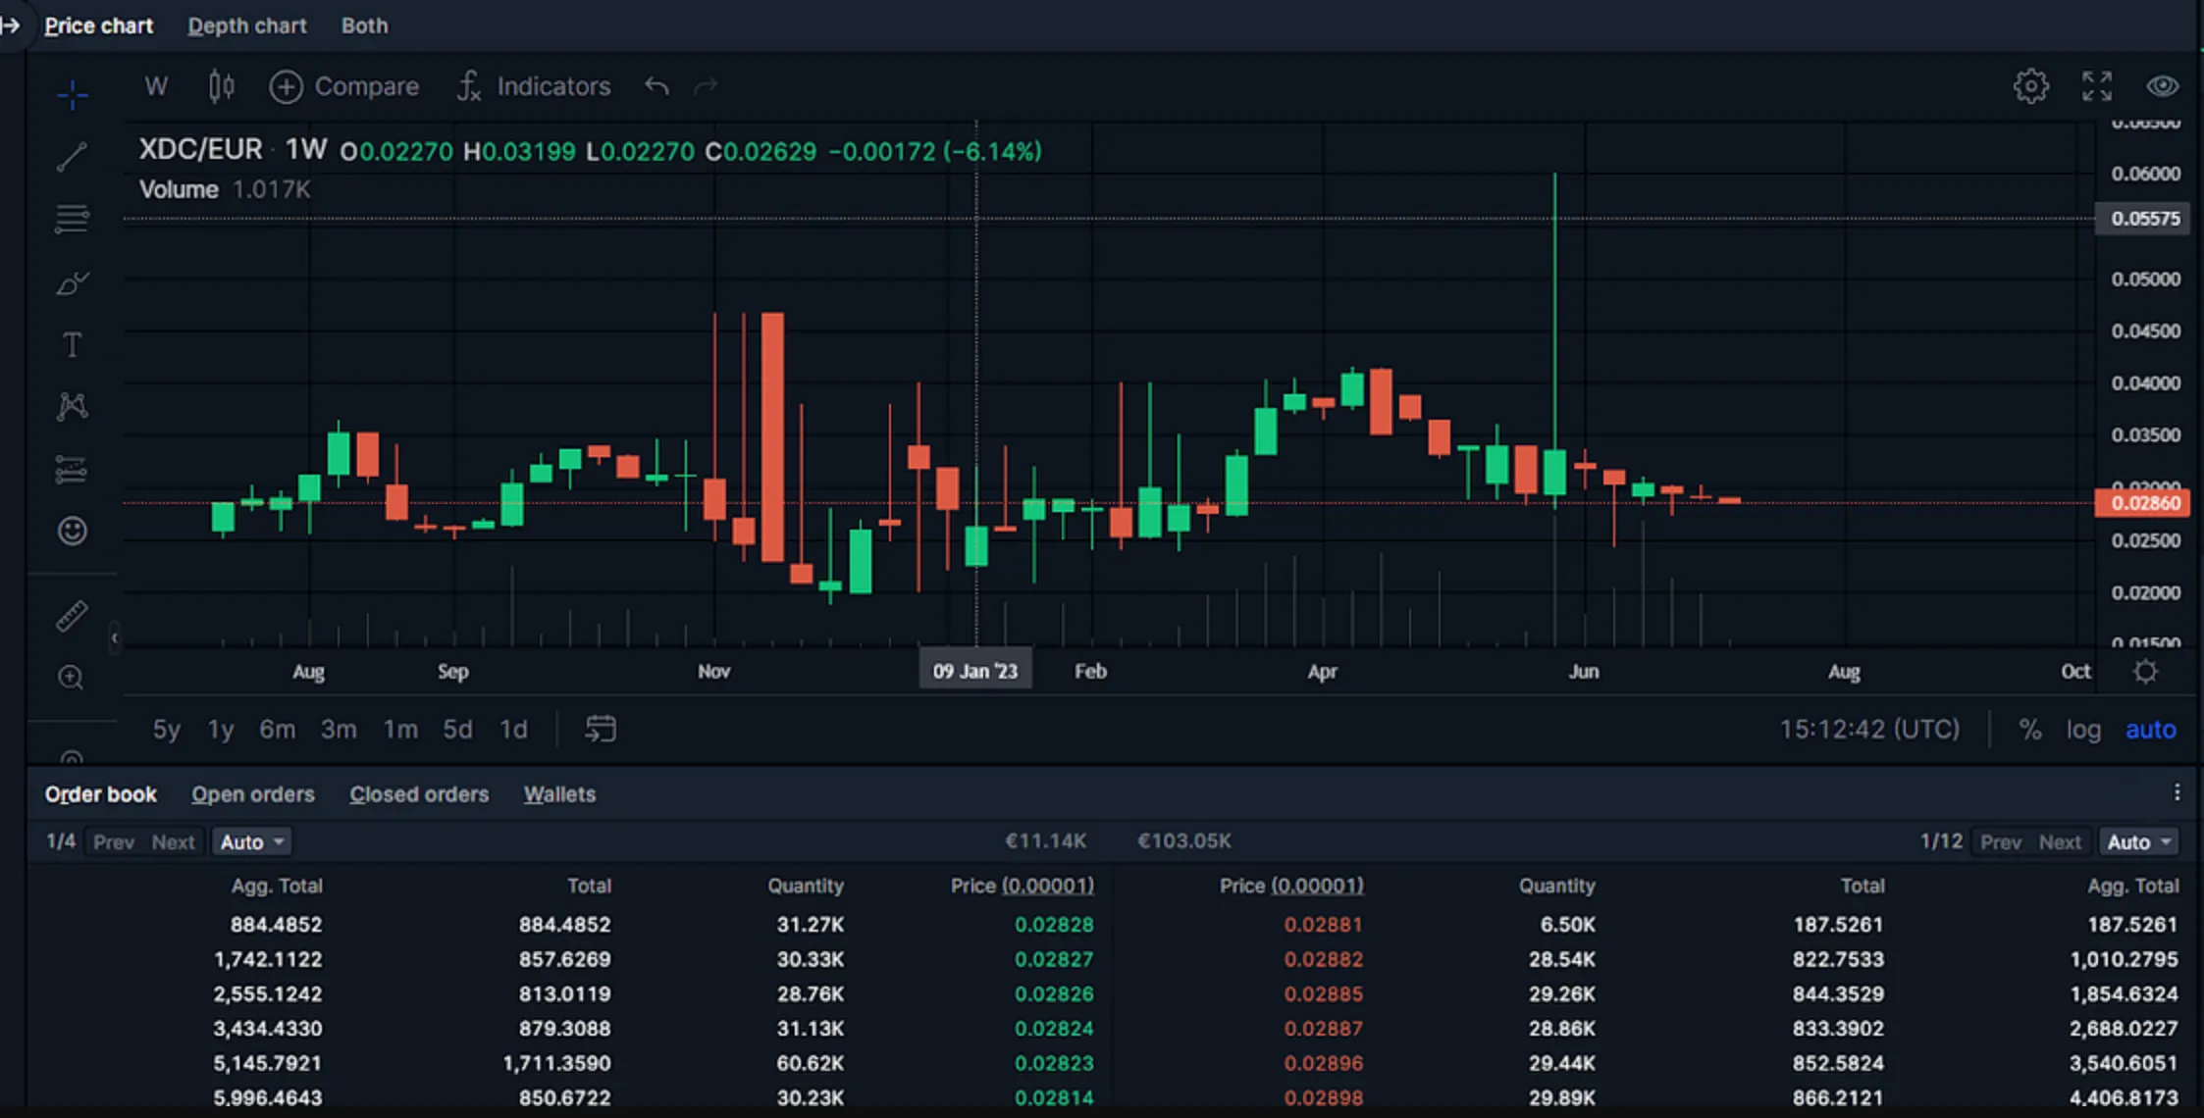Open the Open orders tab
The height and width of the screenshot is (1118, 2204).
[253, 794]
